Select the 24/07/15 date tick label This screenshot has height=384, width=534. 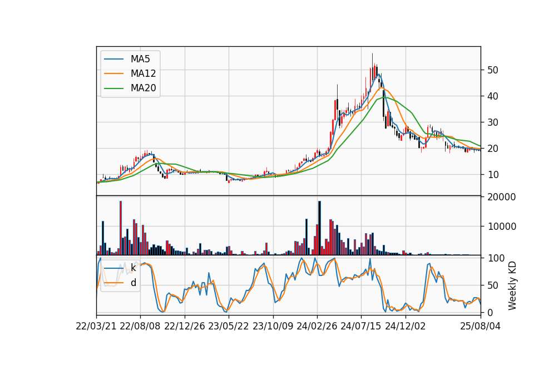[361, 326]
